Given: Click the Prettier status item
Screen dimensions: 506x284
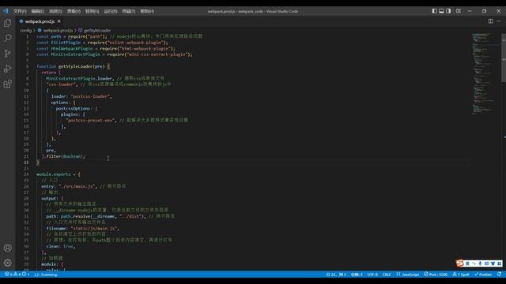Looking at the screenshot, I should 483,275.
